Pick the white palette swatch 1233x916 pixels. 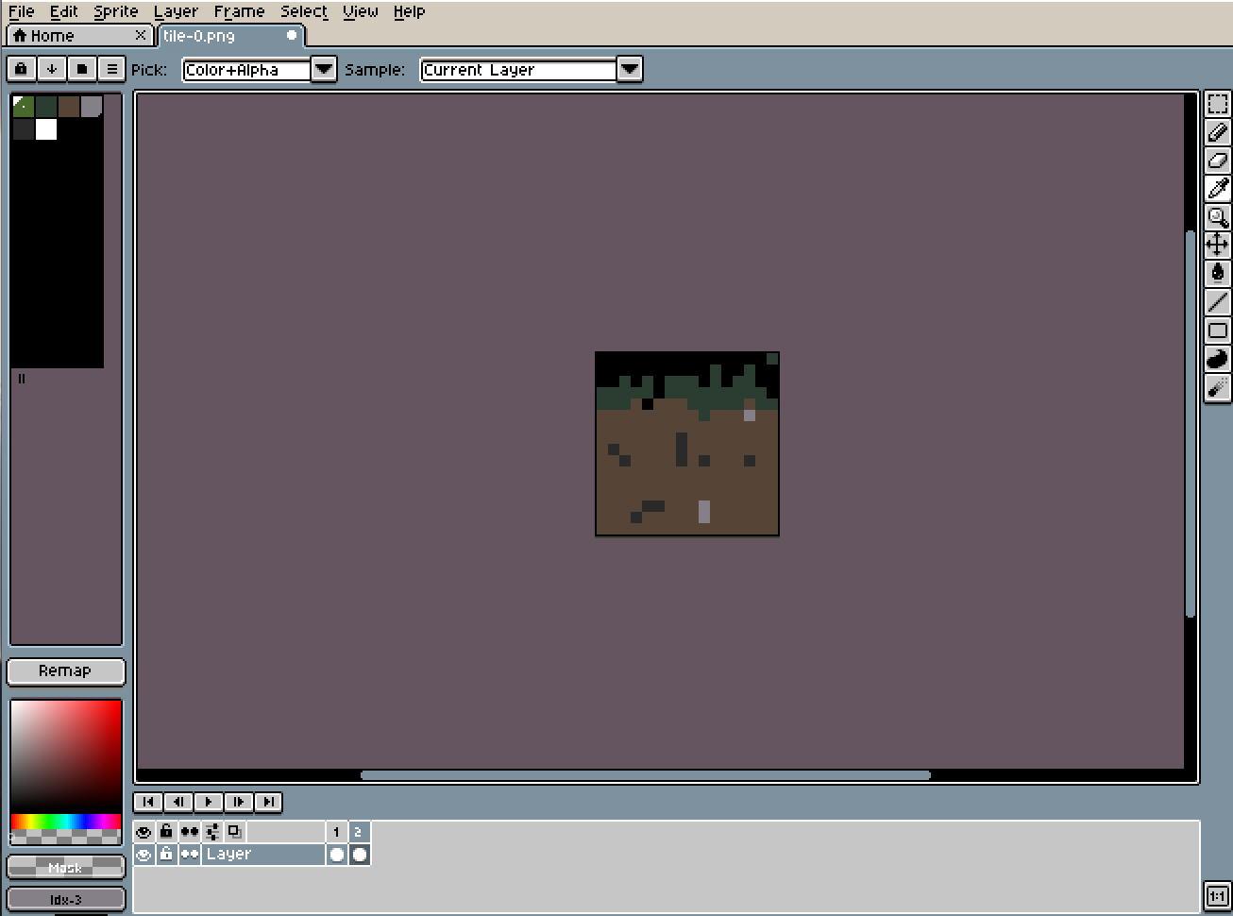pos(46,128)
